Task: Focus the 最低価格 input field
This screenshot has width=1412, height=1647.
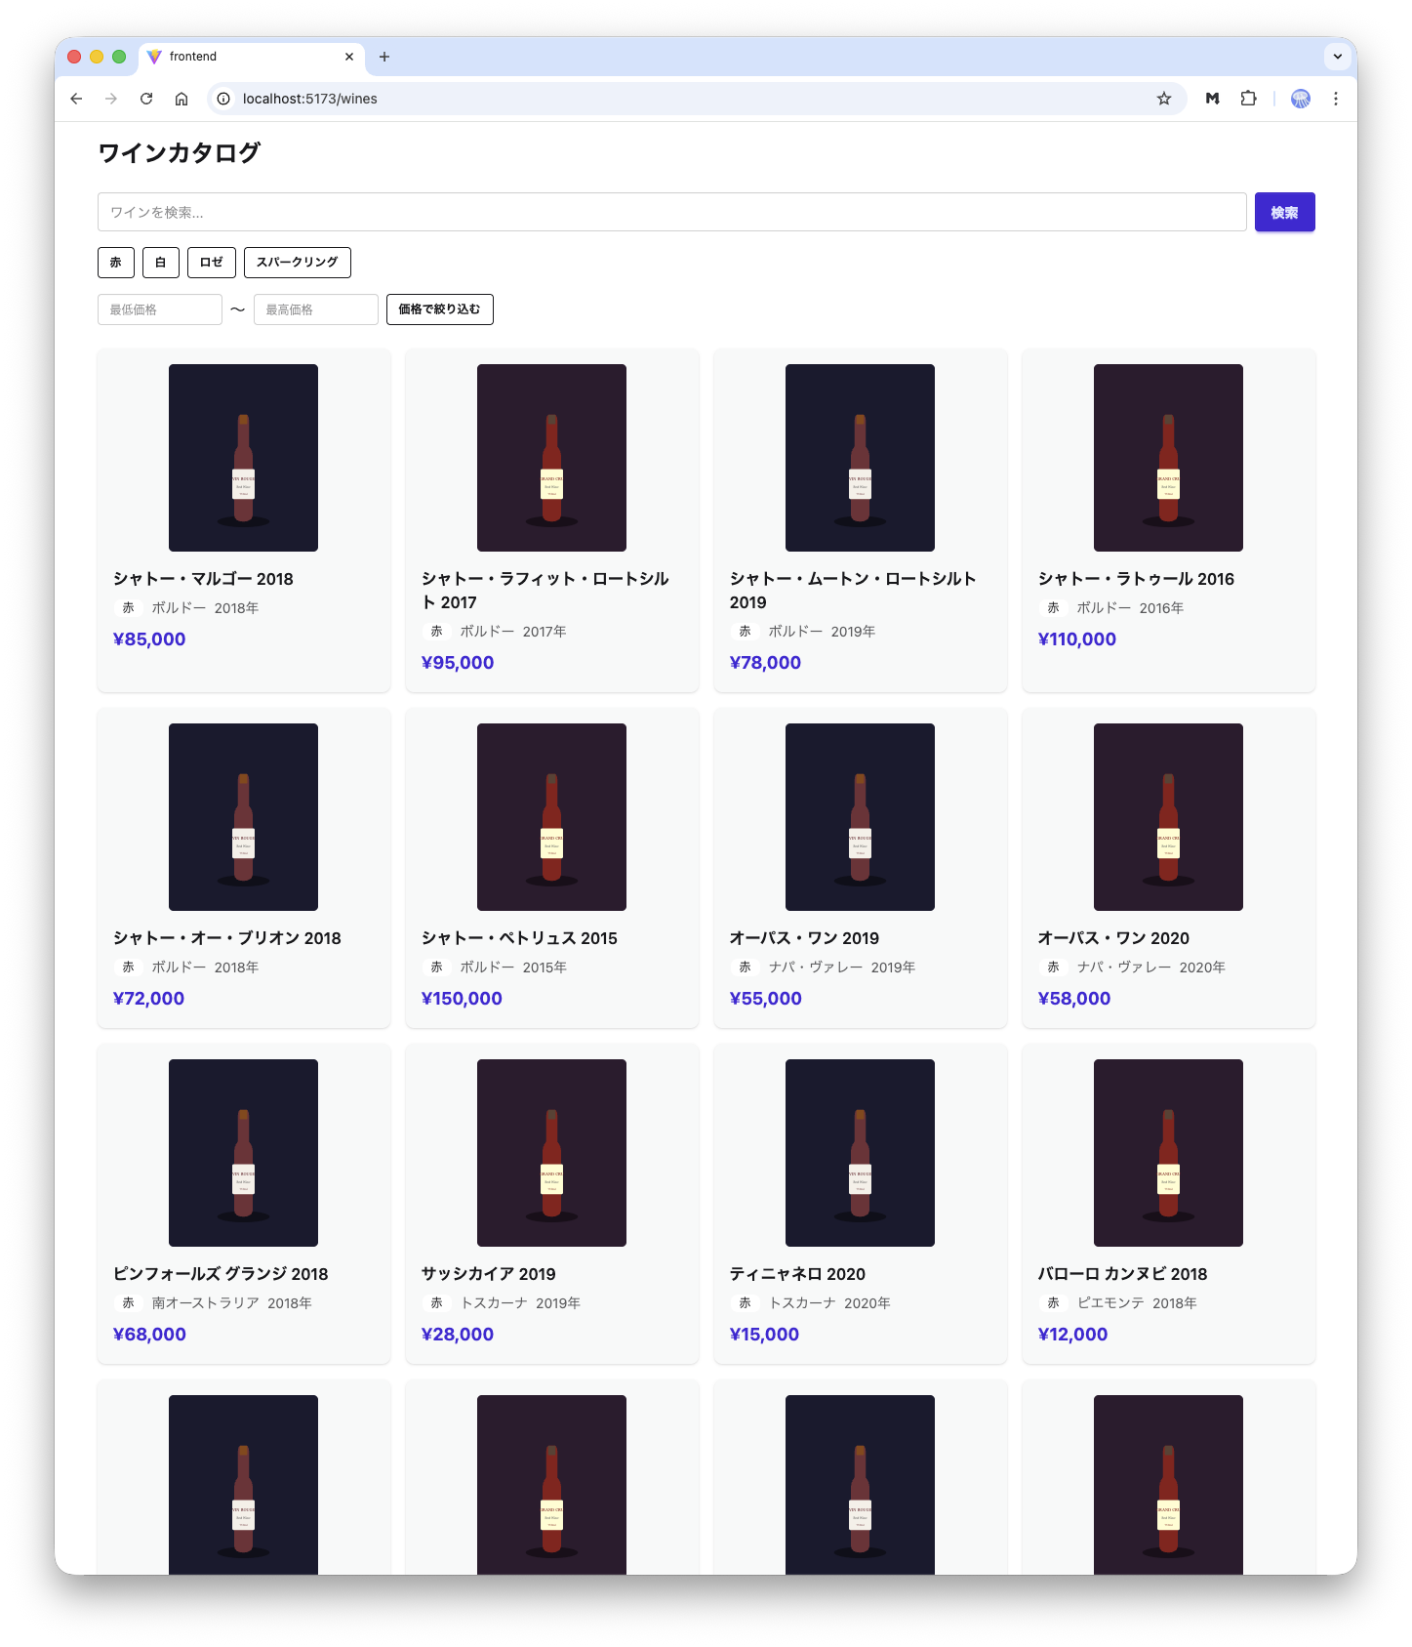Action: point(160,309)
